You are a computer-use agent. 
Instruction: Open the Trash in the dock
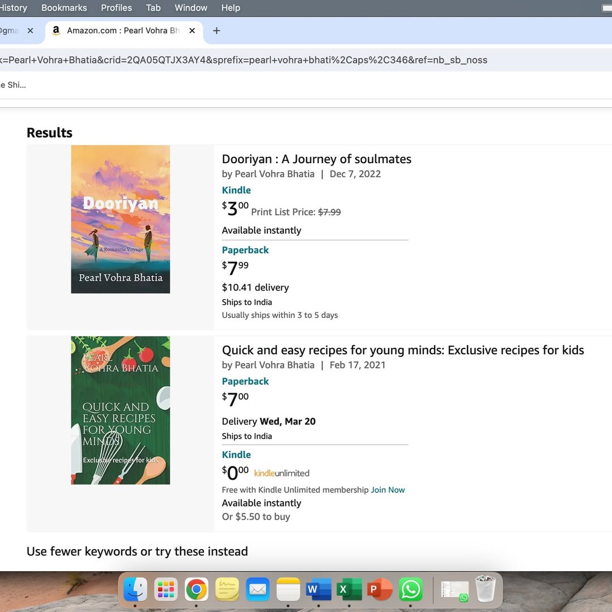coord(485,589)
